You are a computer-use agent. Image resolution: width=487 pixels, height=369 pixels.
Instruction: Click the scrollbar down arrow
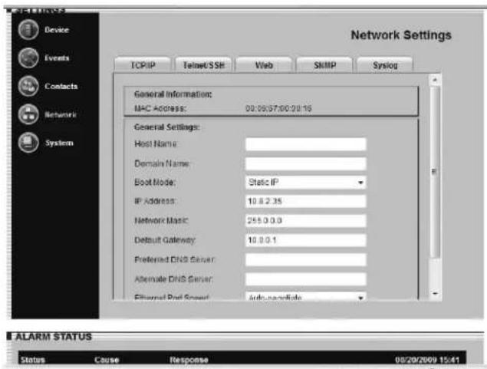435,294
